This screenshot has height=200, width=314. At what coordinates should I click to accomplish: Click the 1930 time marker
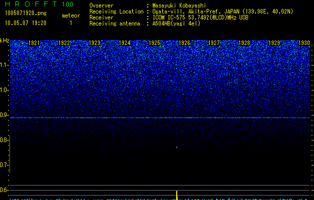pyautogui.click(x=304, y=43)
